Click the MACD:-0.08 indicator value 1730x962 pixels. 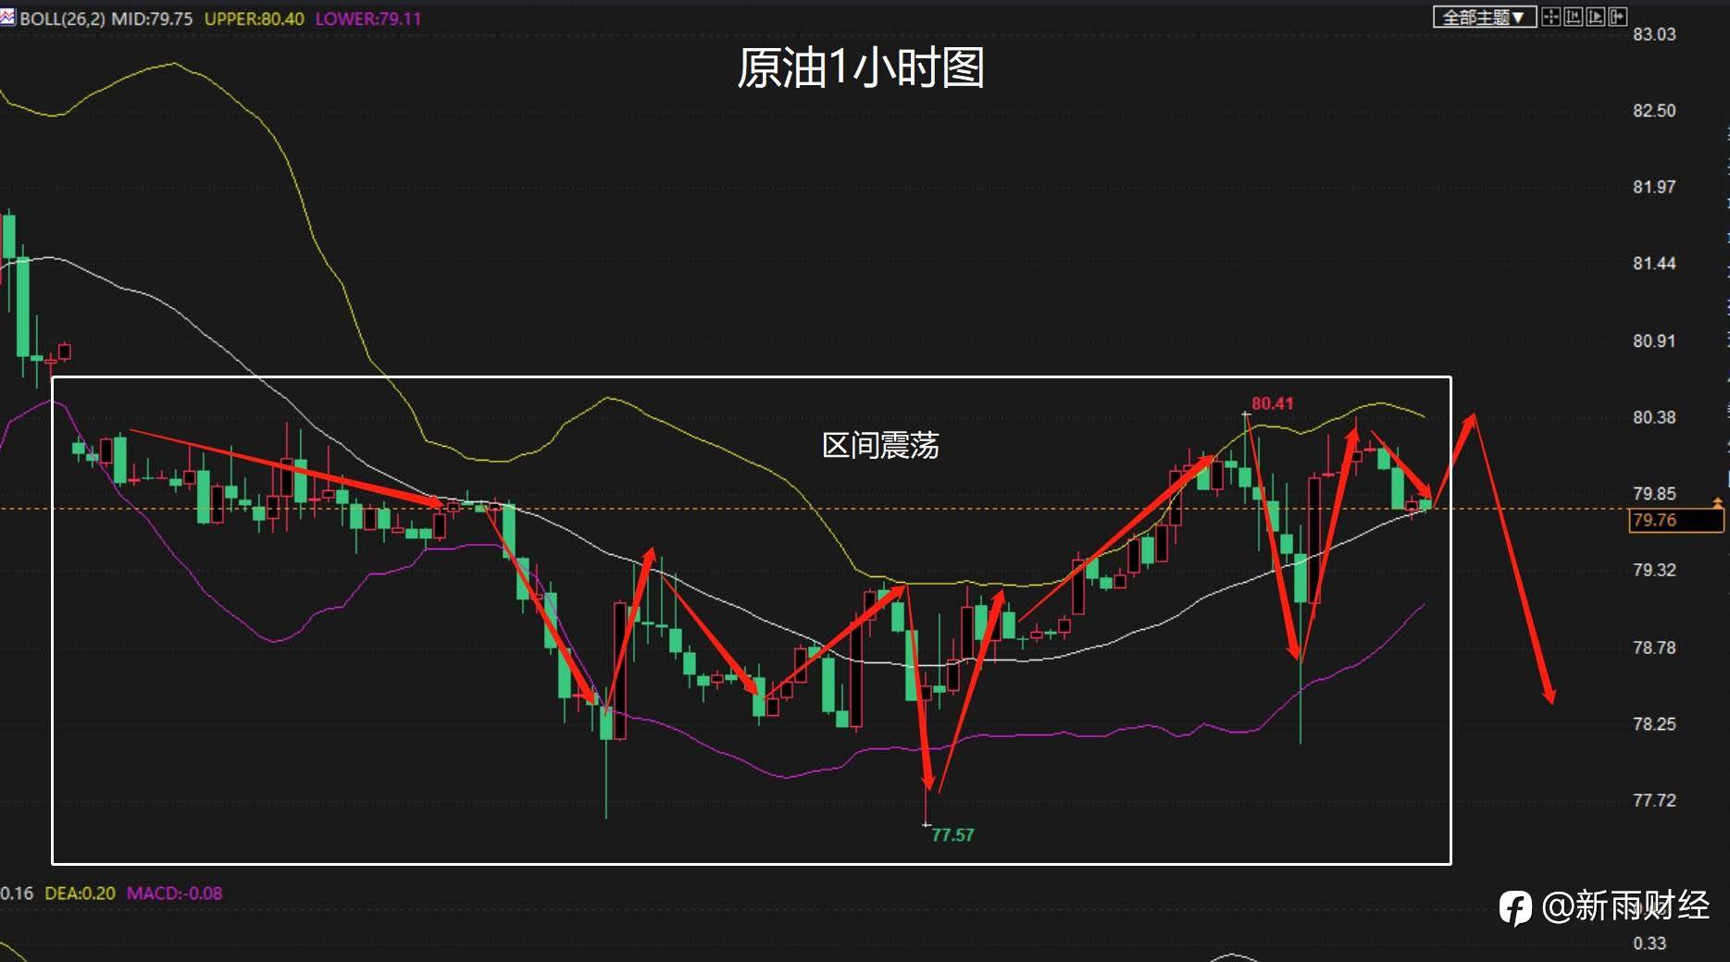[174, 894]
